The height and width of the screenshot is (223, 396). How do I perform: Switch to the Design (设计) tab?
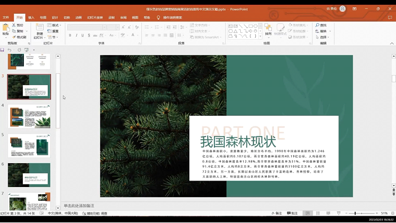tap(55, 17)
